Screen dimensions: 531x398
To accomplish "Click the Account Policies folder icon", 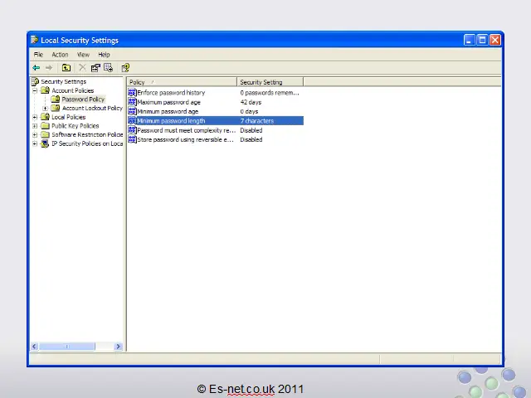I will [45, 90].
